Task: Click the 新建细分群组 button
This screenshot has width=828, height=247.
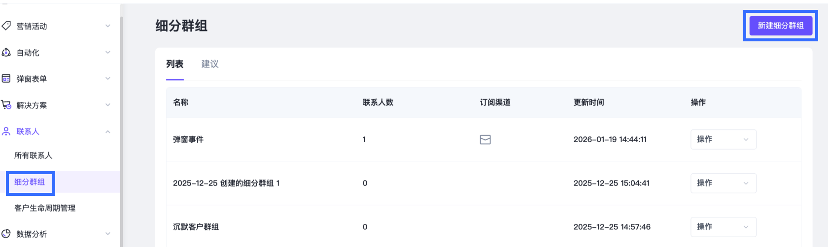Action: point(780,26)
